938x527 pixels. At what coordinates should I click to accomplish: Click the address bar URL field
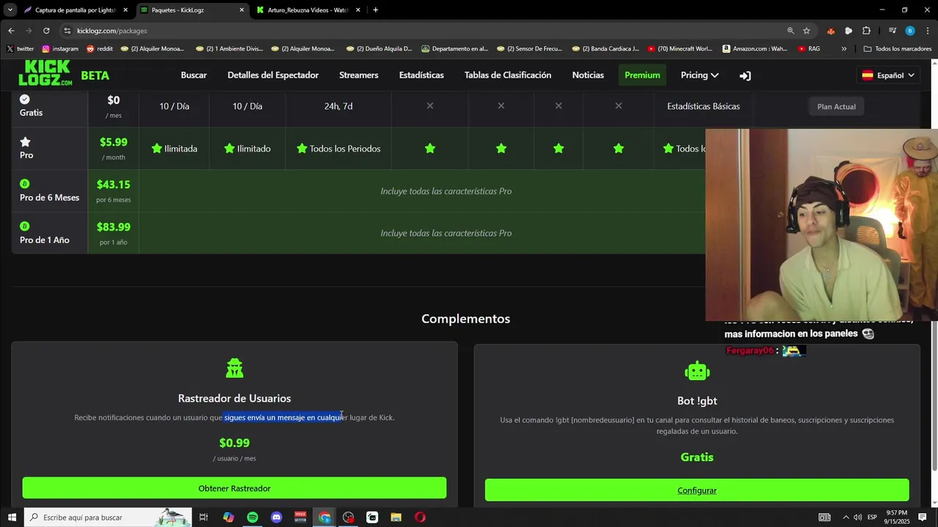coord(425,31)
